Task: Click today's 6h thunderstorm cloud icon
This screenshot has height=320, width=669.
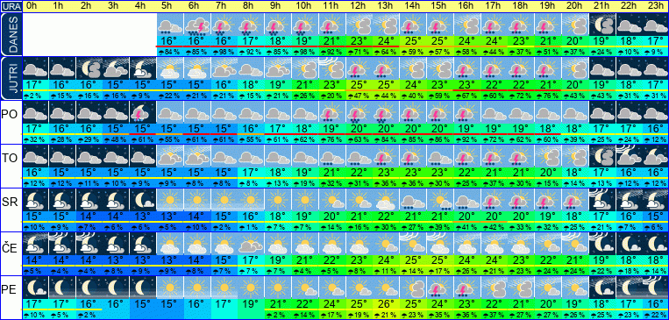Action: (x=196, y=25)
